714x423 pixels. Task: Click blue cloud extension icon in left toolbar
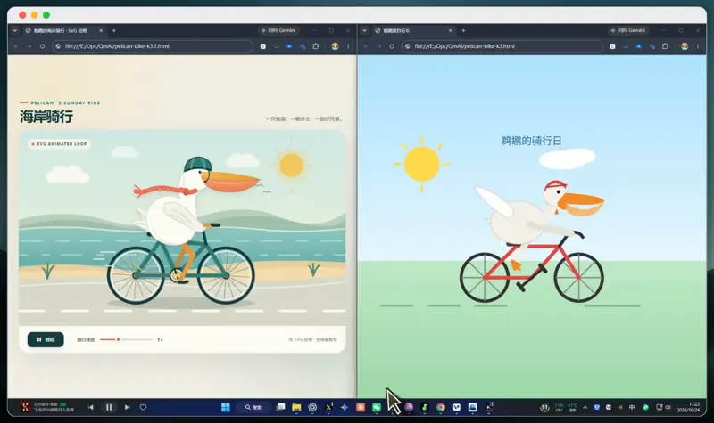pos(289,46)
